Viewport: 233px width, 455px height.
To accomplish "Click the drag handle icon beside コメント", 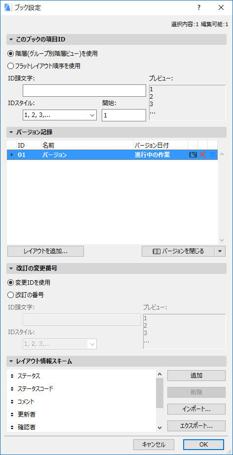I will (12, 402).
